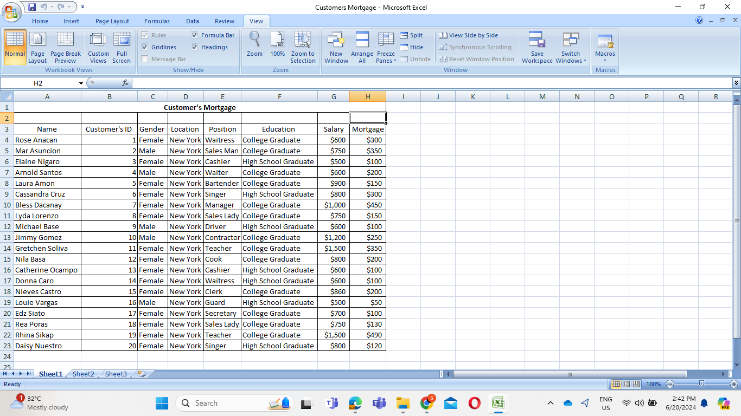The image size is (741, 416).
Task: Select the Customer's Mortgage title cell
Action: (x=200, y=107)
